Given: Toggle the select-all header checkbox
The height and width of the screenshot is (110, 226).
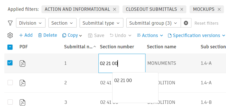Looking at the screenshot, I should 10,47.
